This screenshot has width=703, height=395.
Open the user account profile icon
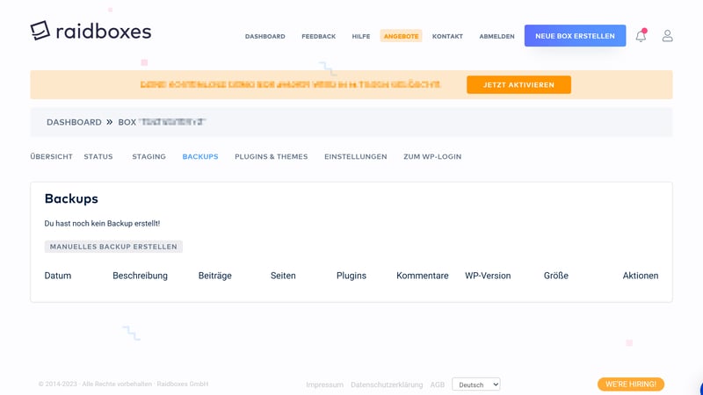click(667, 36)
